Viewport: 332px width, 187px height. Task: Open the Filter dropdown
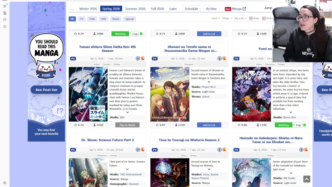(x=227, y=18)
